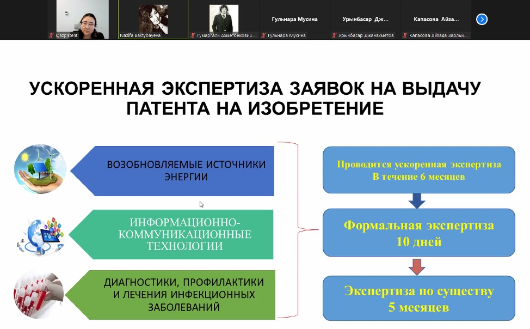This screenshot has width=530, height=329.
Task: Click muted mic icon of Гульнара Мусина
Action: (x=264, y=35)
